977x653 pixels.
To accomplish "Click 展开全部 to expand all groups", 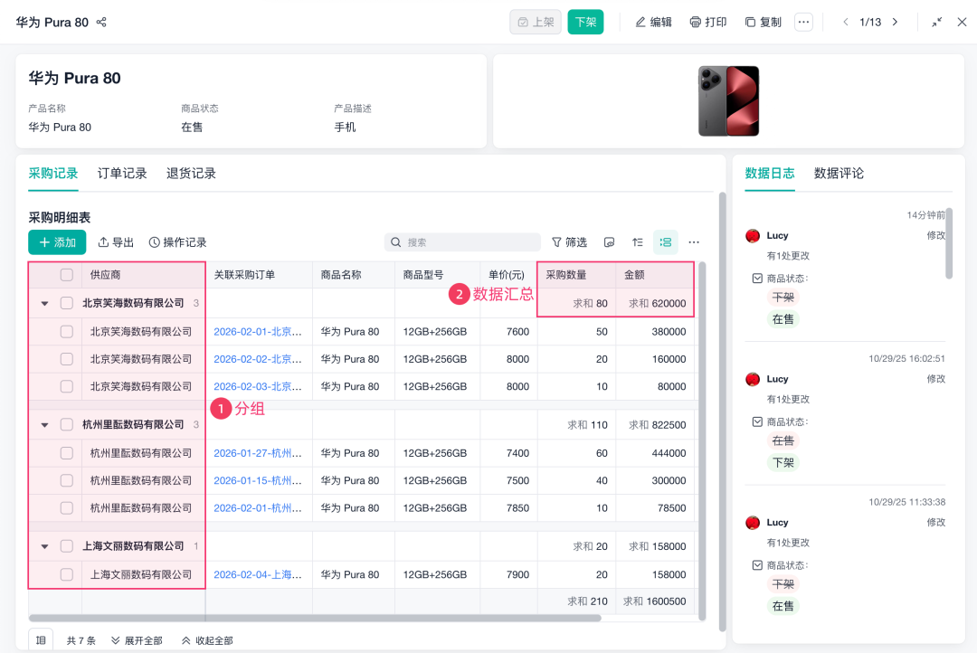I will click(138, 640).
